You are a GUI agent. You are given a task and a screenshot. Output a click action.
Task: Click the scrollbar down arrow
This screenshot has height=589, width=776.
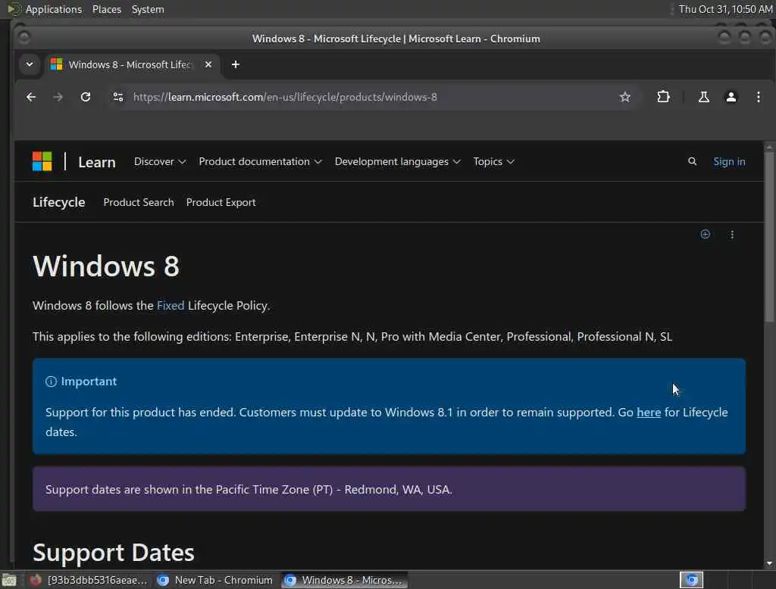tap(768, 563)
